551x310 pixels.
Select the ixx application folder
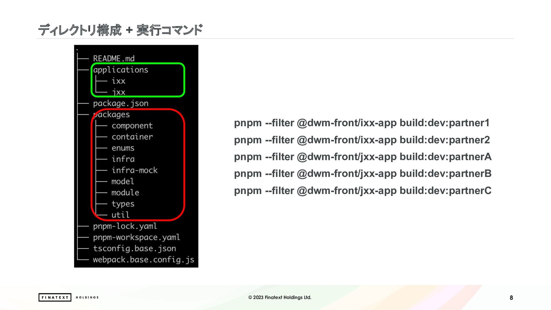(x=119, y=81)
